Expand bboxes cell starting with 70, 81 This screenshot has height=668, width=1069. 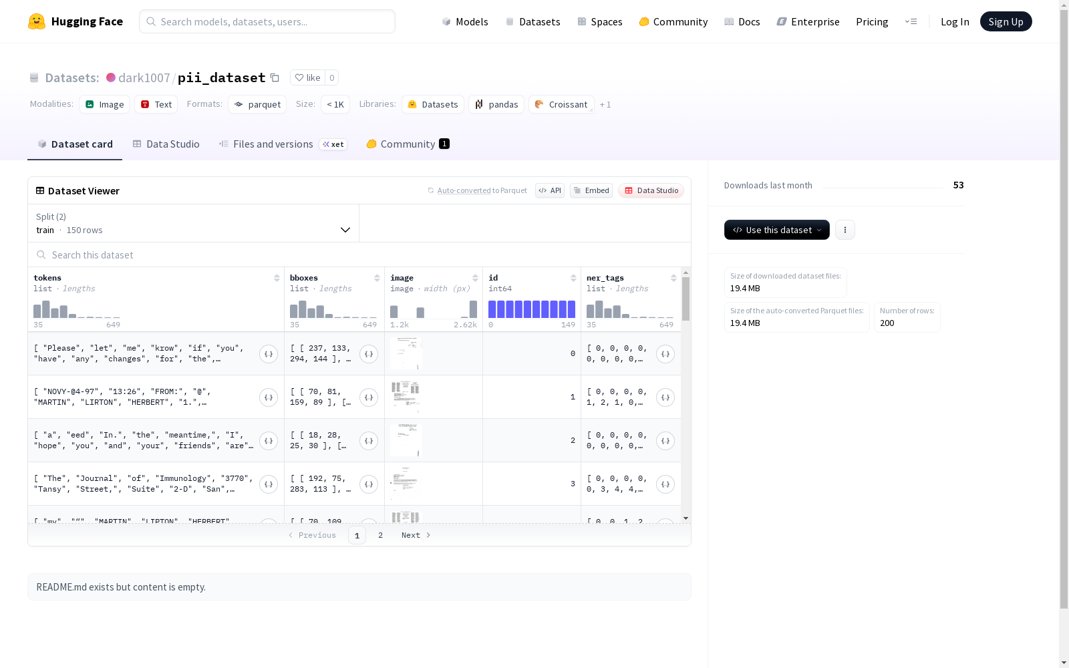pyautogui.click(x=369, y=397)
